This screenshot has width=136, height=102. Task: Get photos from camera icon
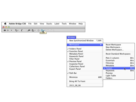coord(29,30)
